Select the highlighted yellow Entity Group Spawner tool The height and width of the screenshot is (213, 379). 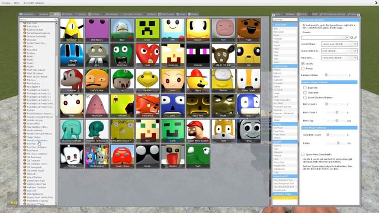pyautogui.click(x=285, y=198)
